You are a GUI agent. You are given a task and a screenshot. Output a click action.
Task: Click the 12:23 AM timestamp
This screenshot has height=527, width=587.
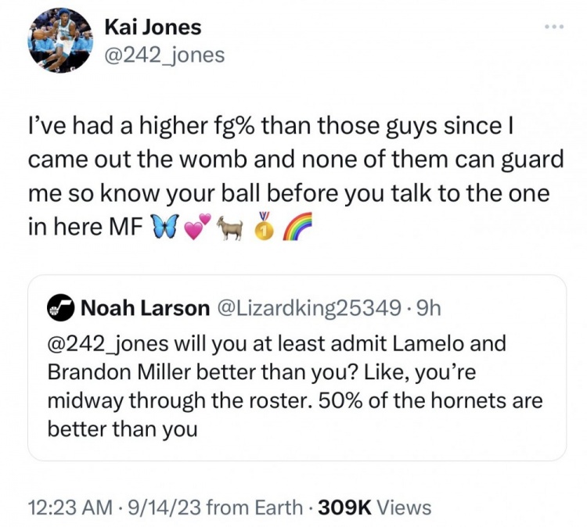point(70,507)
